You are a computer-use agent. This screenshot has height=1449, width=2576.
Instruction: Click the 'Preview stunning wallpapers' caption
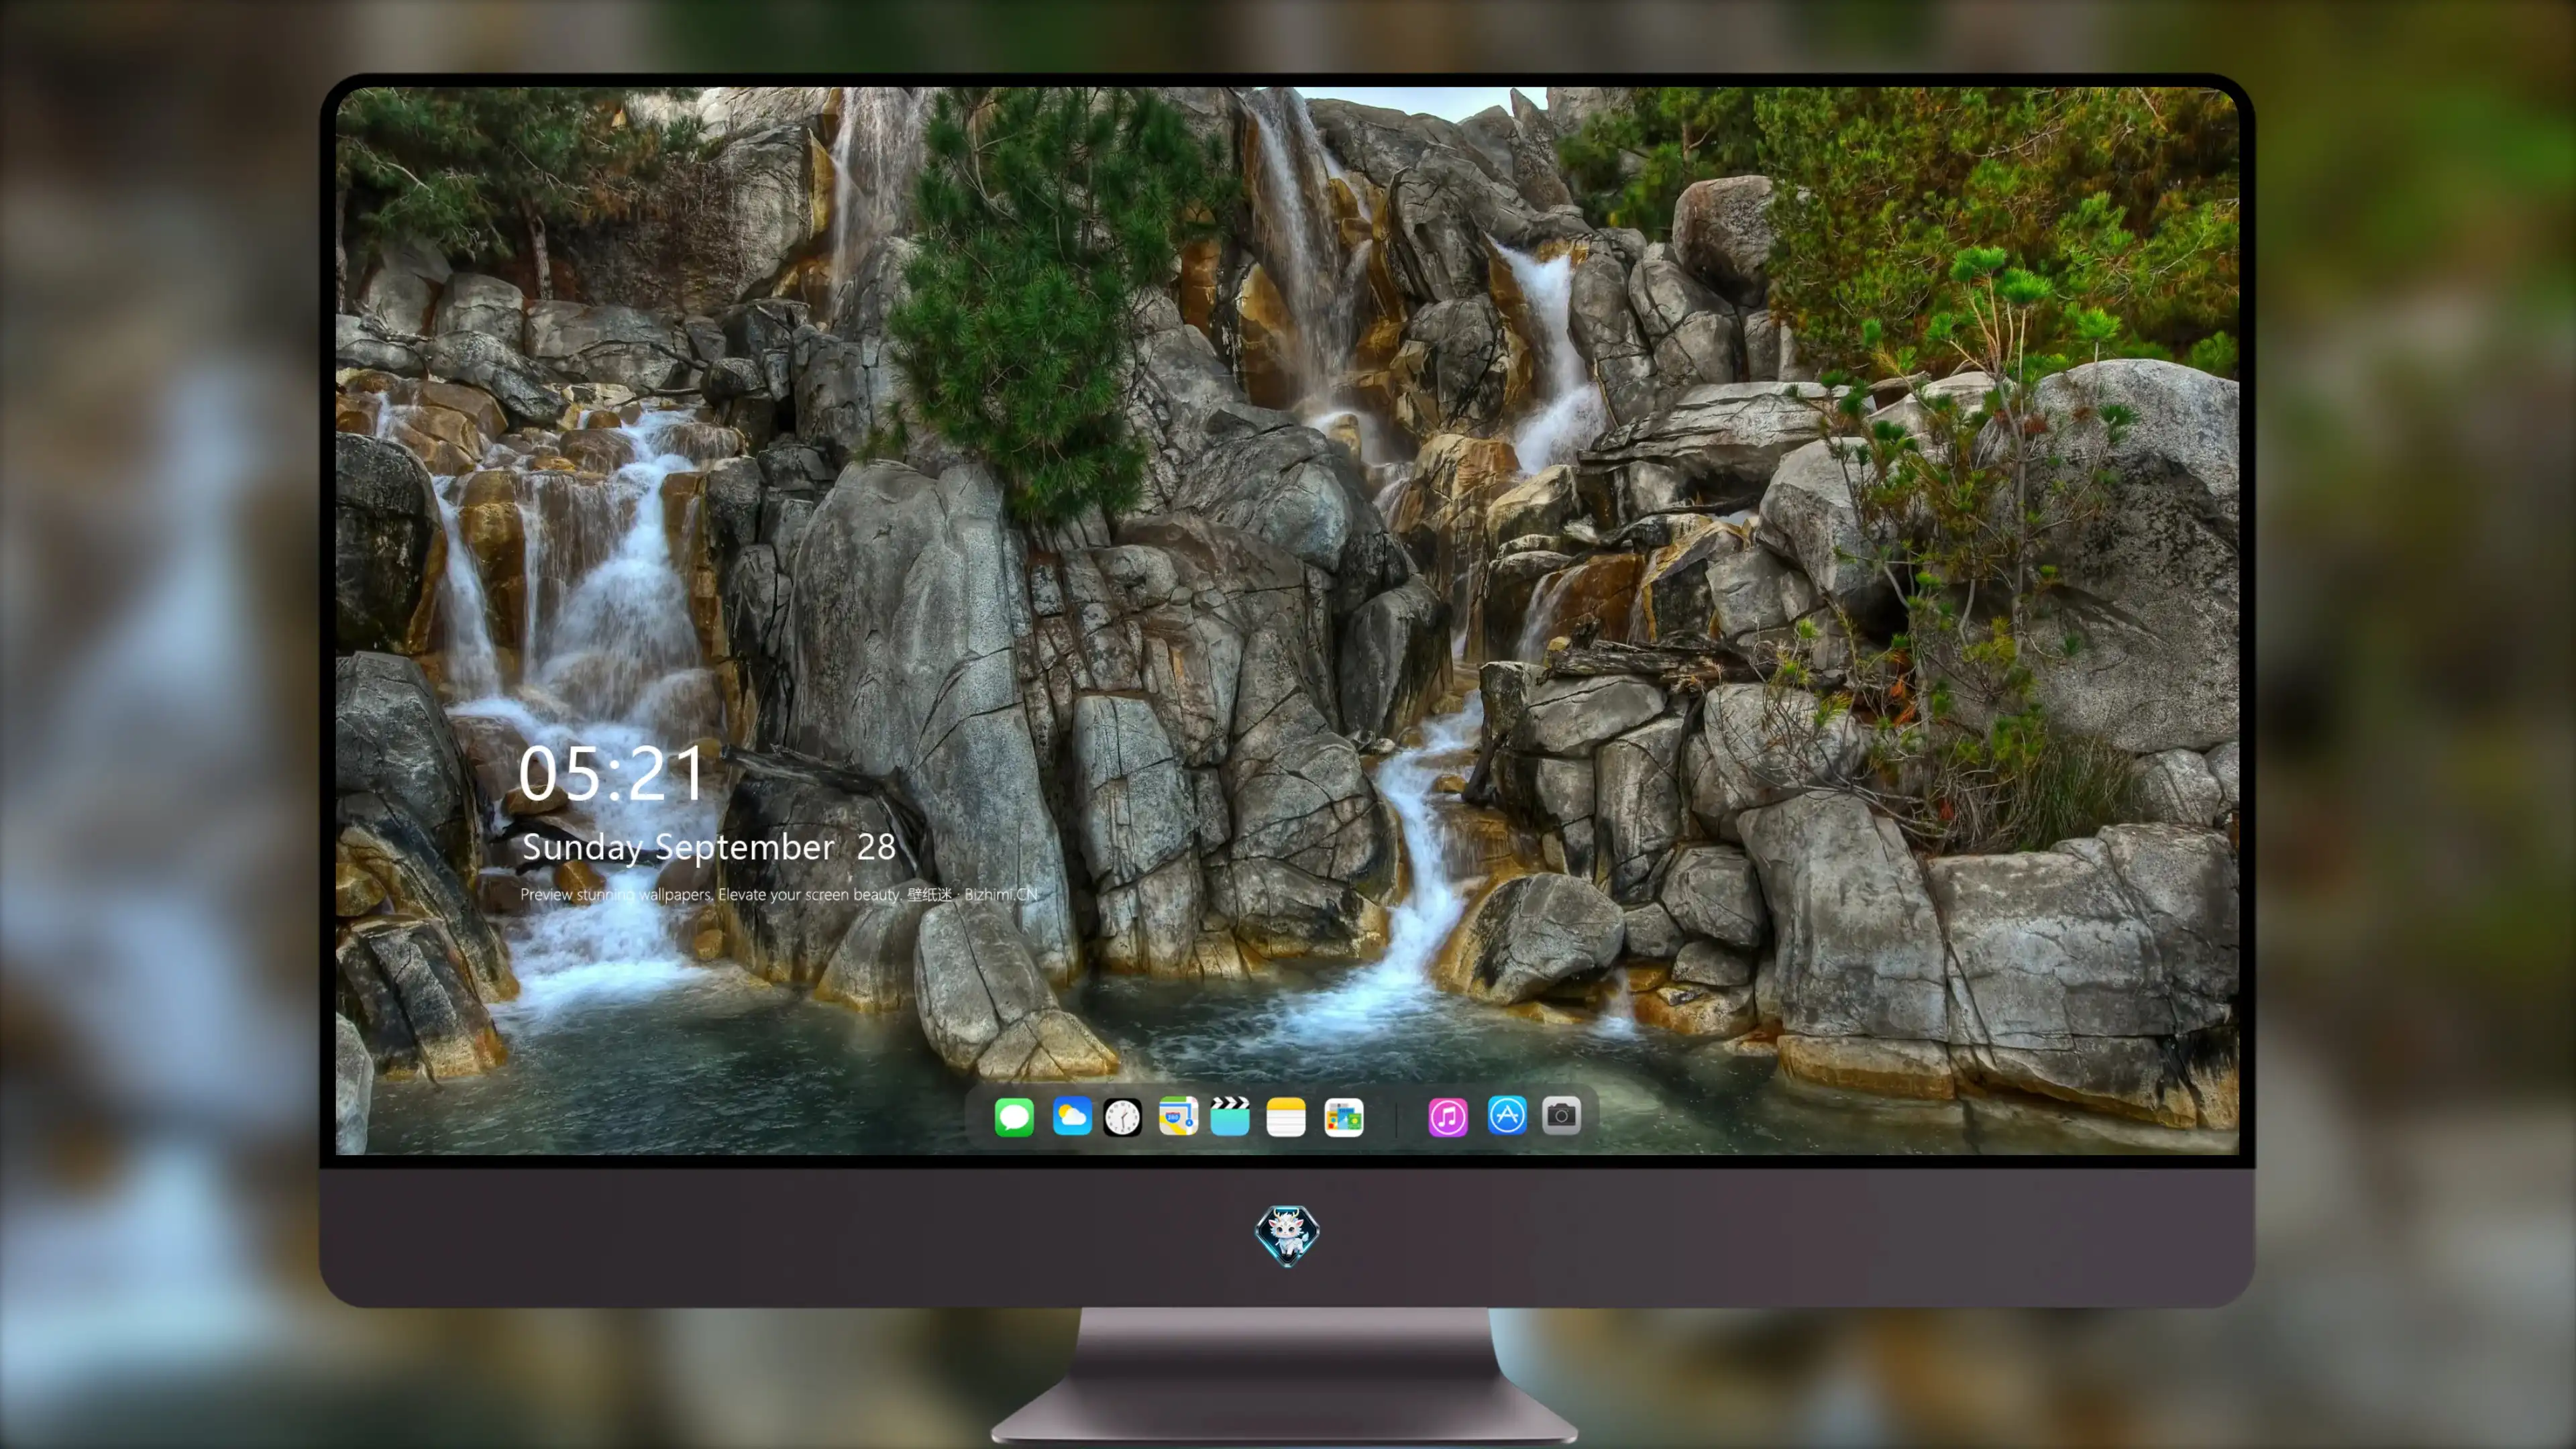[779, 894]
